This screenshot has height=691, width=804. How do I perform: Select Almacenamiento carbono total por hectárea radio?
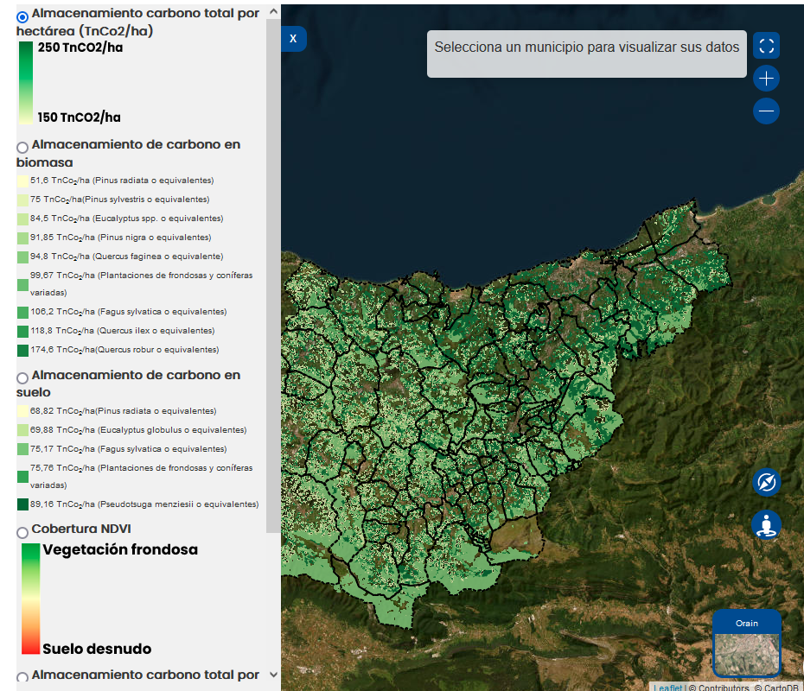[x=22, y=16]
